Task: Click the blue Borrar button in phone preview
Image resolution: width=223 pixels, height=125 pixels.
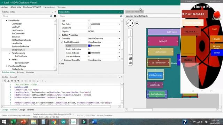Action: click(x=217, y=53)
